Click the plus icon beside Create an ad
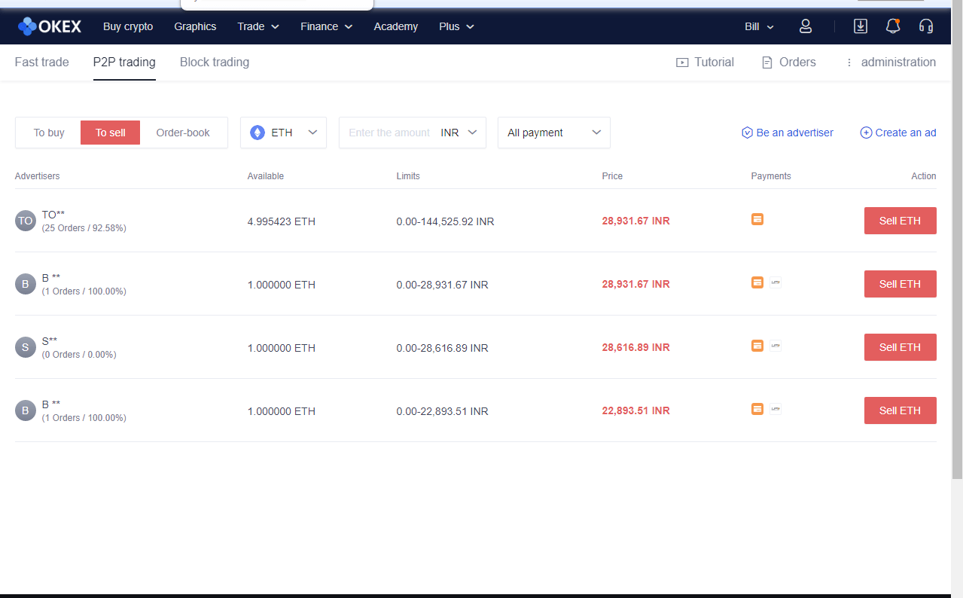 [866, 133]
